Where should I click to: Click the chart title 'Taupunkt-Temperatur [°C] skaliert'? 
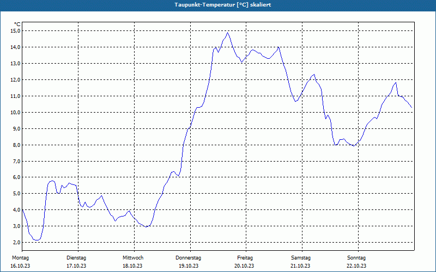click(x=223, y=5)
